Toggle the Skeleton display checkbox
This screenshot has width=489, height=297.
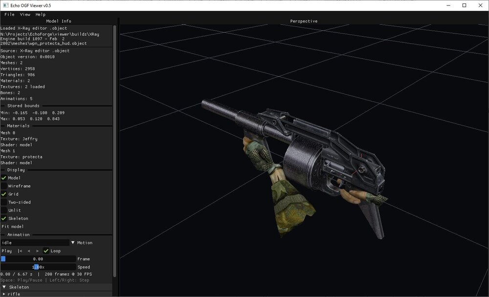4,218
